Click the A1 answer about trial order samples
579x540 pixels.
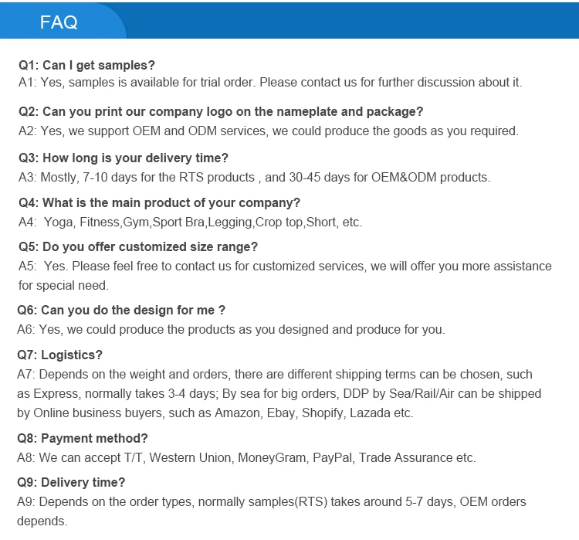(x=269, y=82)
